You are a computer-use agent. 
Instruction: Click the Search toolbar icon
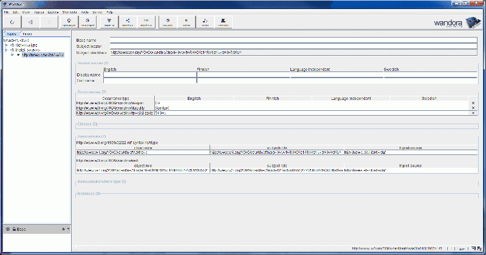pos(186,22)
